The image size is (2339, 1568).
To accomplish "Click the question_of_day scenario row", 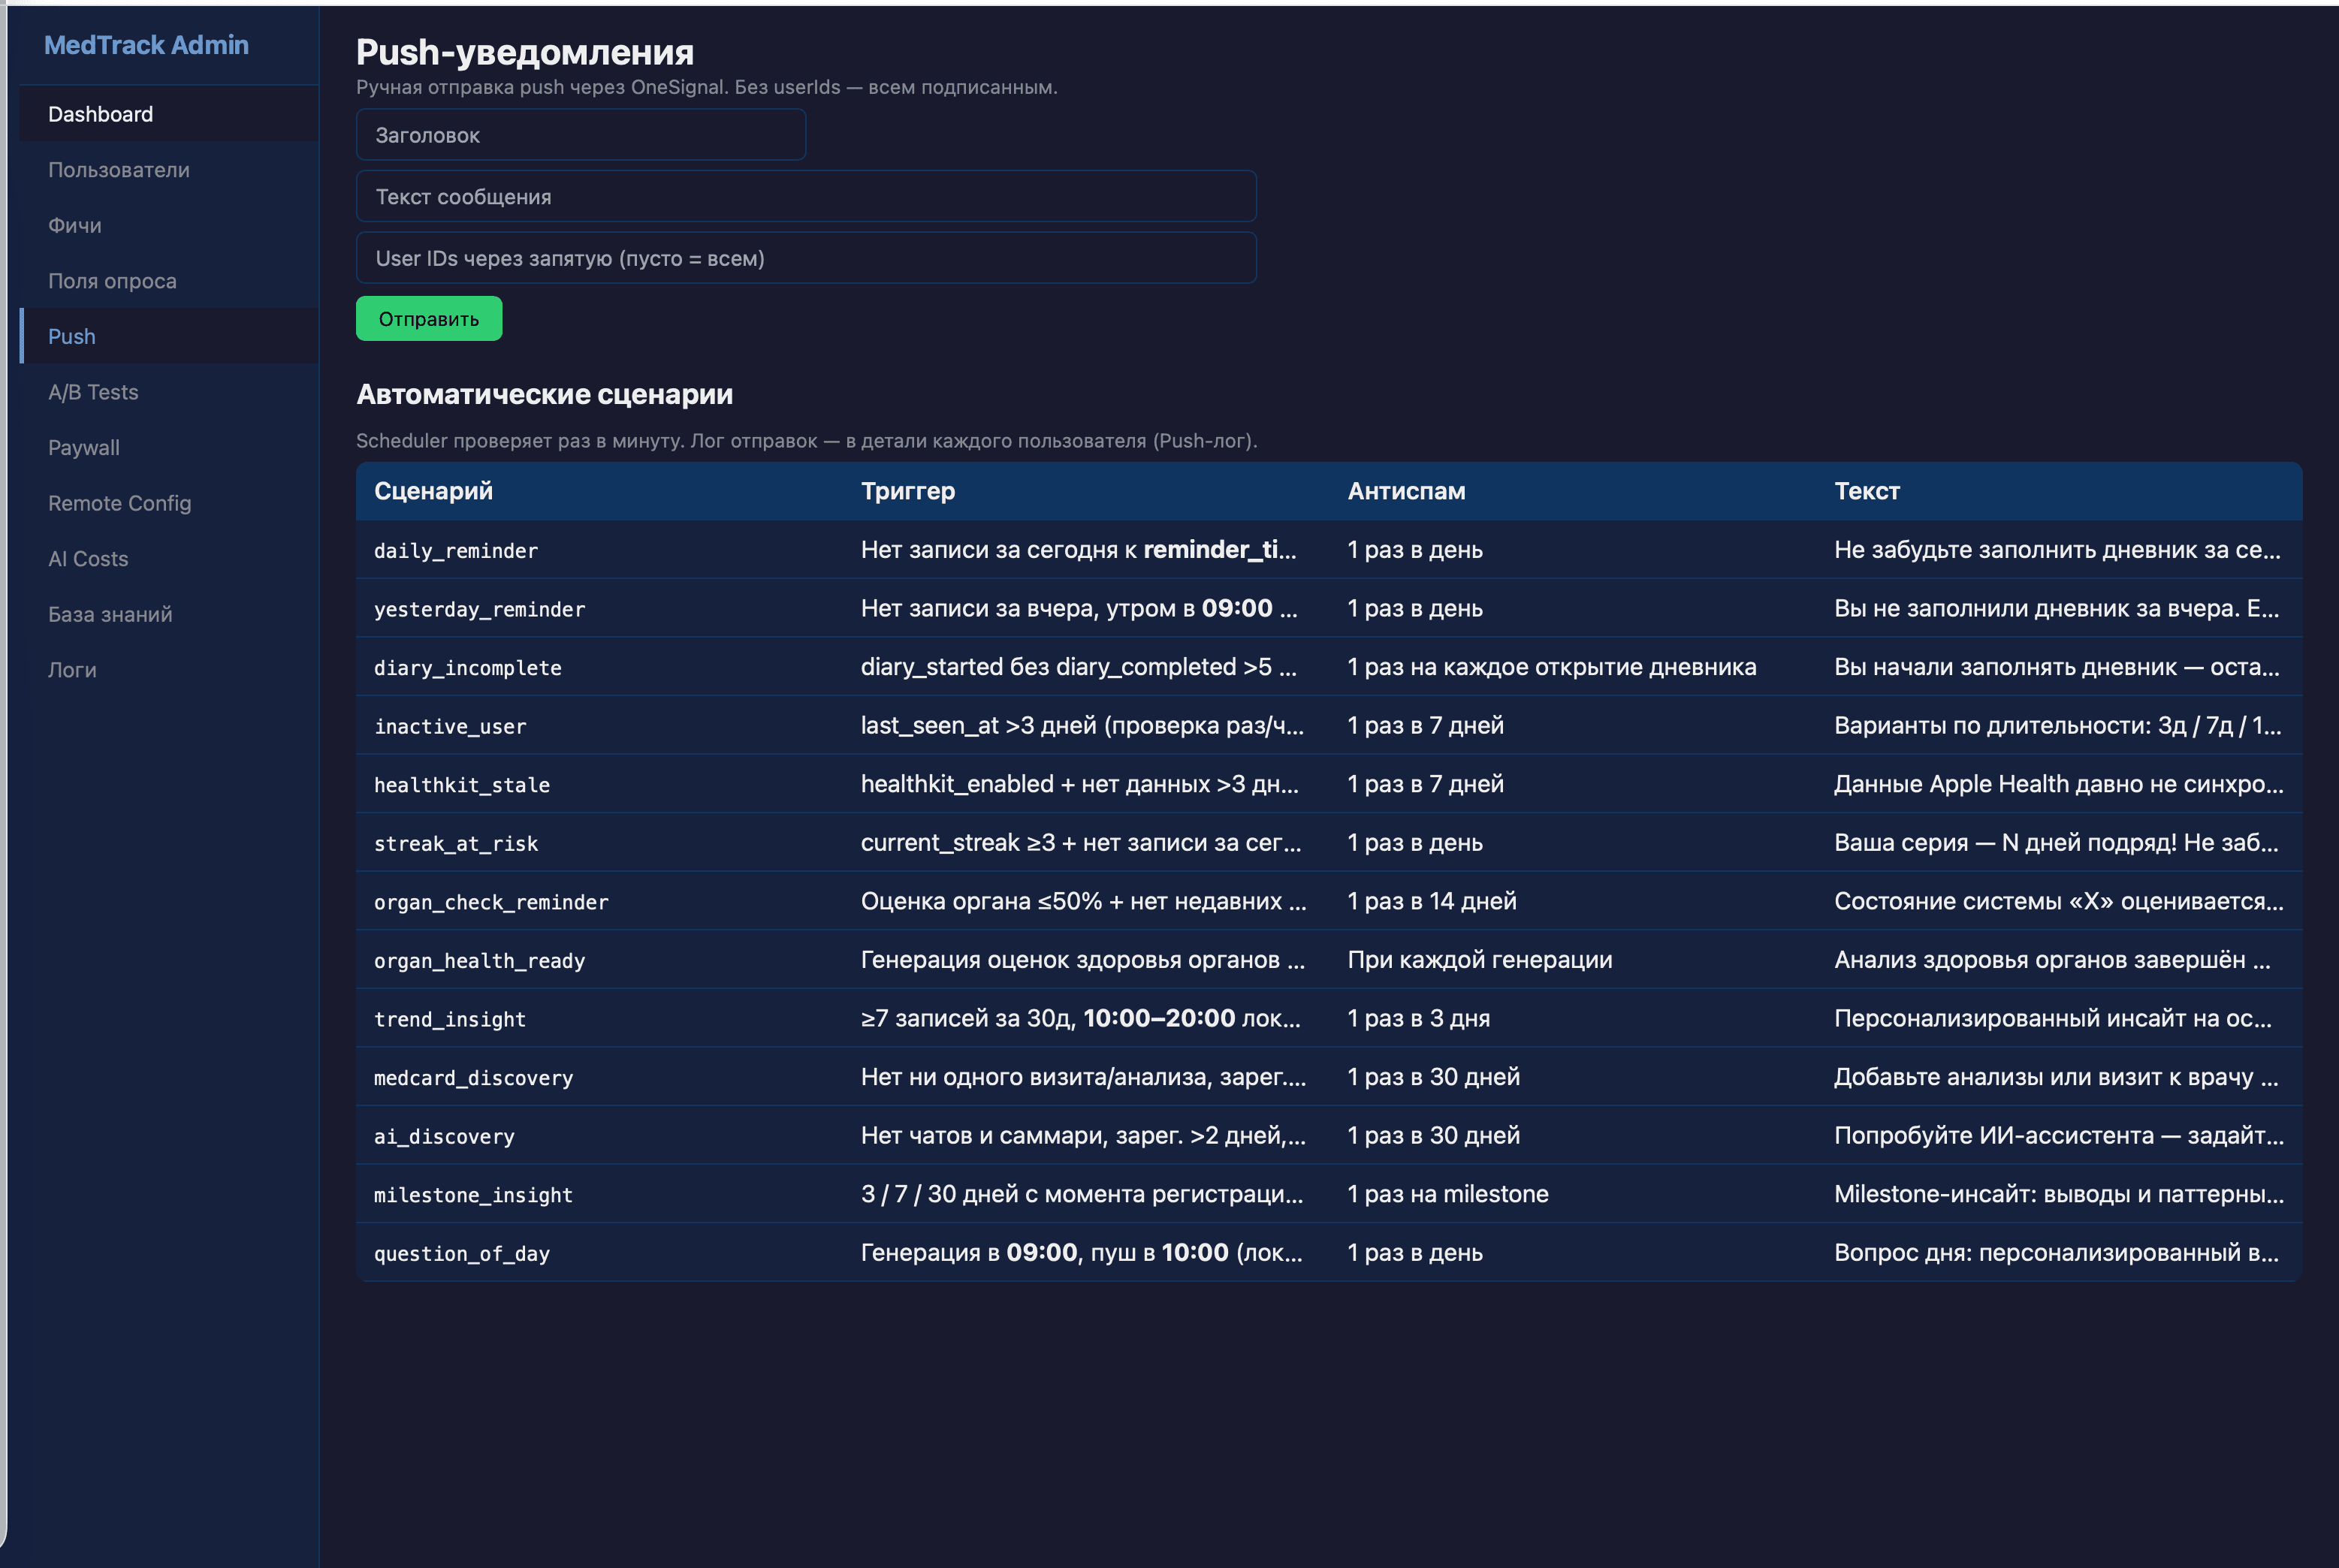I will tap(462, 1254).
